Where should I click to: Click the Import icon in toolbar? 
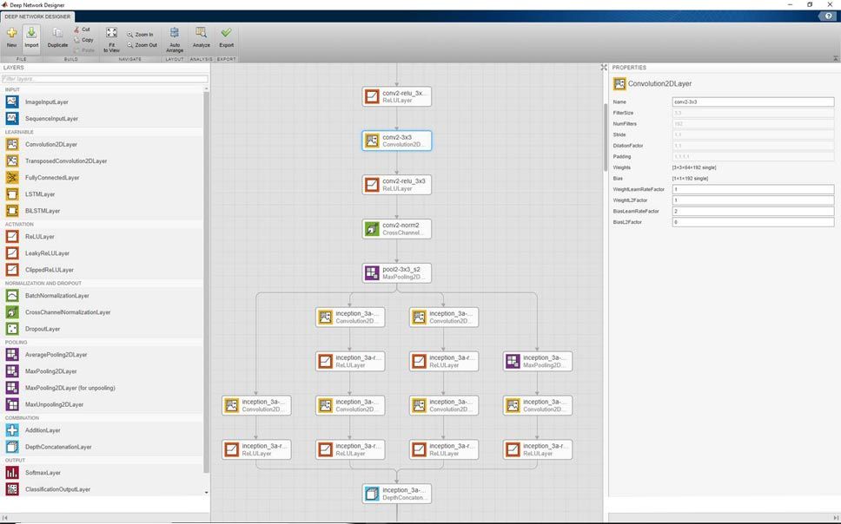point(31,36)
